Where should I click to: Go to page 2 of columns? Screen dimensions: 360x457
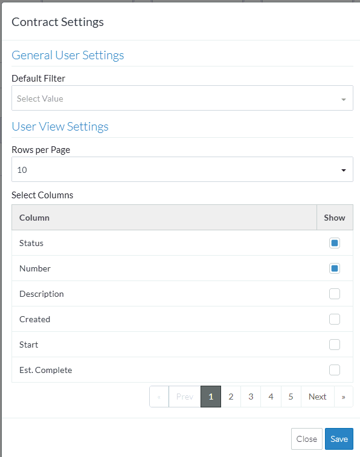[x=231, y=397]
